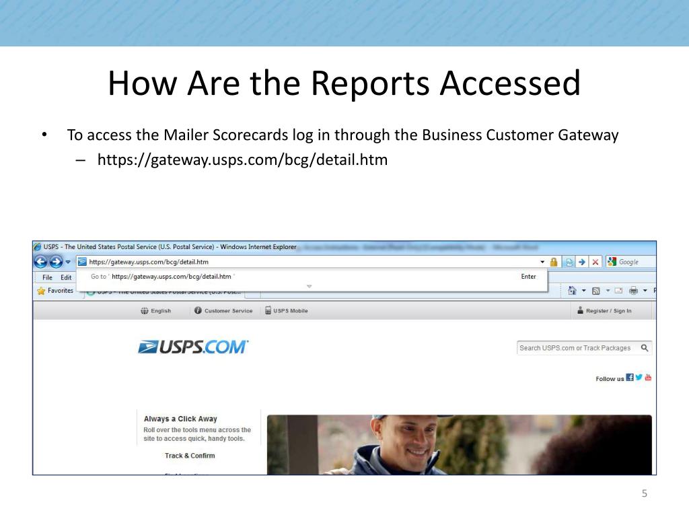Open the File menu

point(47,277)
